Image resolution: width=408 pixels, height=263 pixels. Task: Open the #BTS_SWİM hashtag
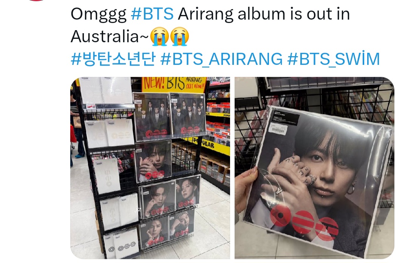pos(334,59)
